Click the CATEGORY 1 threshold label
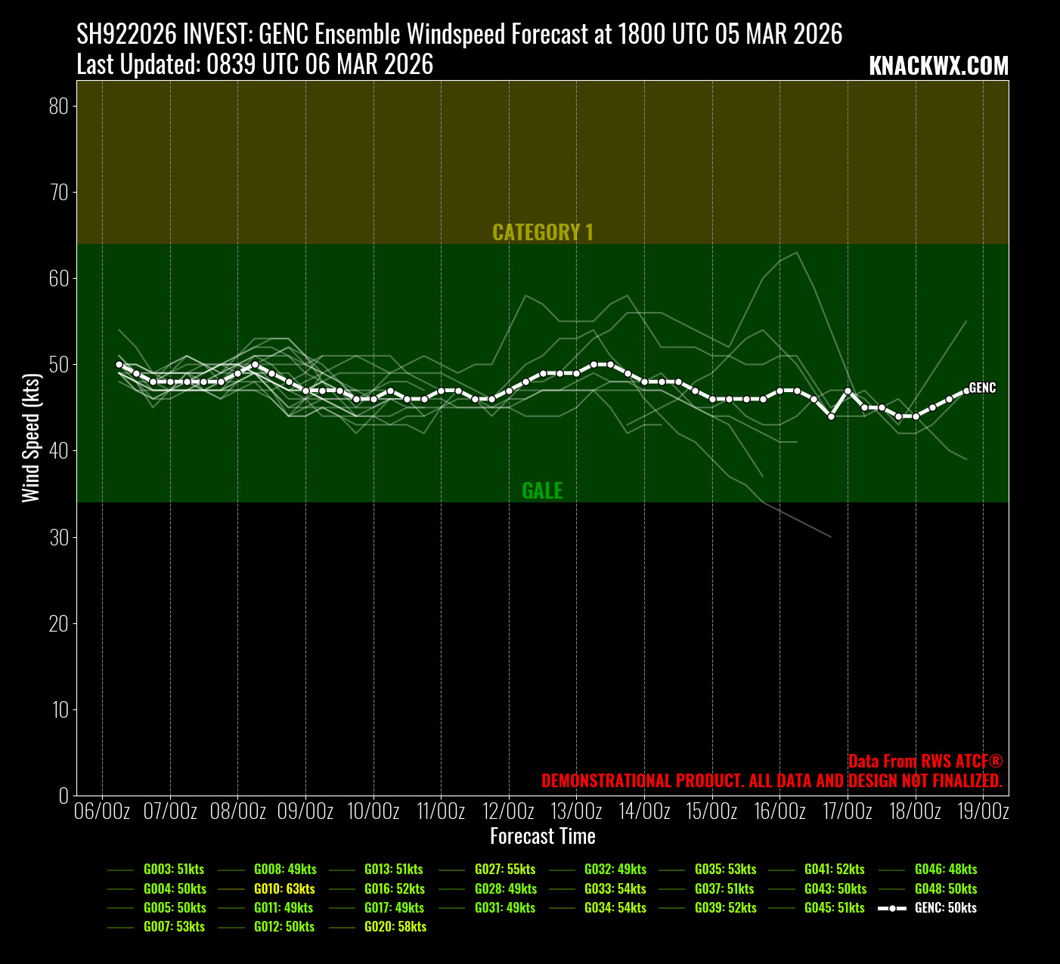 (x=542, y=232)
